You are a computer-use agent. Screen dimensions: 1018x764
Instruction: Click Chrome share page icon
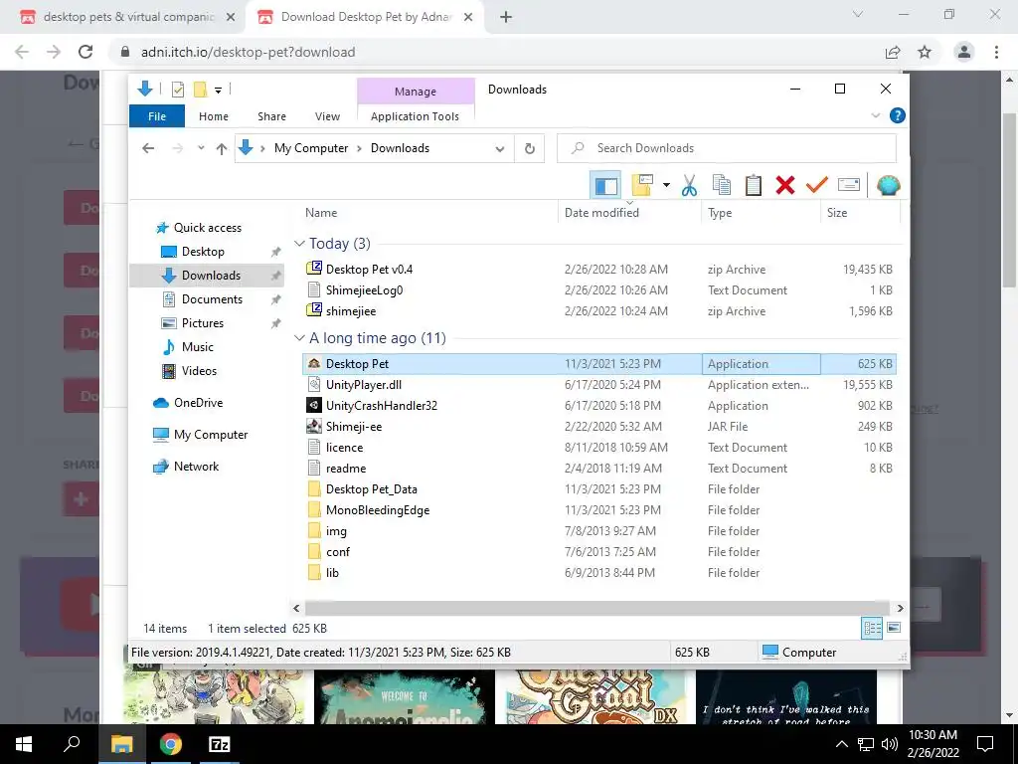(x=893, y=52)
